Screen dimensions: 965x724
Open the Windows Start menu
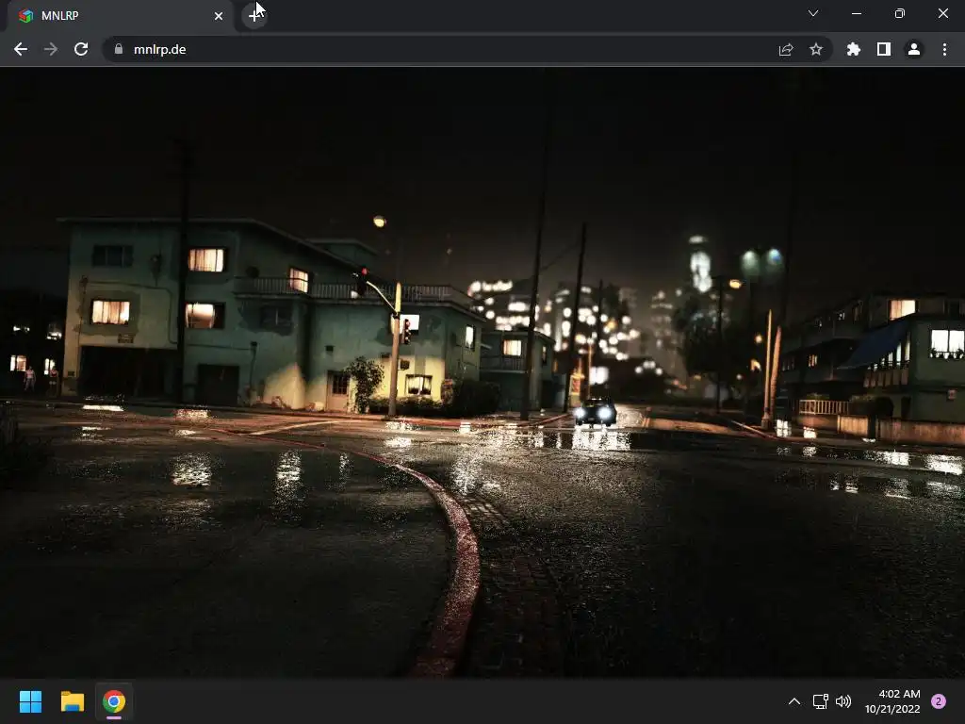click(x=30, y=701)
